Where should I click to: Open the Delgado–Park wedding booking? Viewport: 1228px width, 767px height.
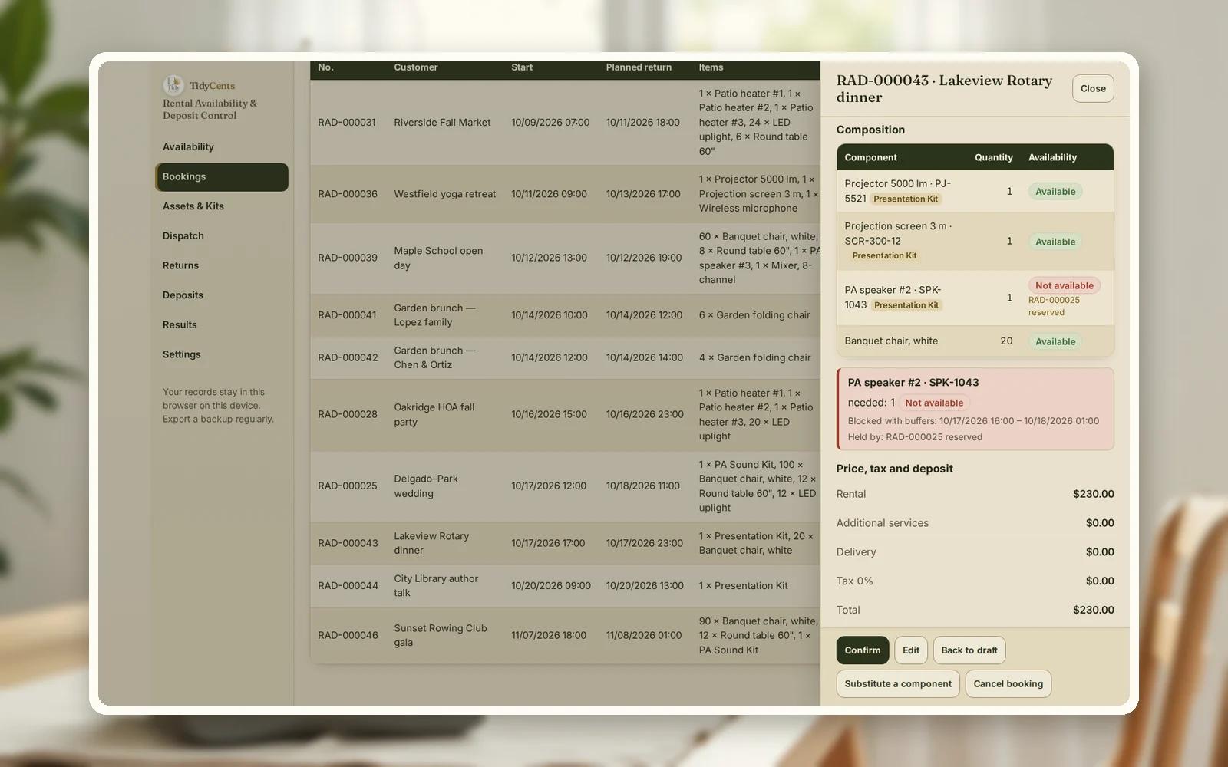(565, 486)
